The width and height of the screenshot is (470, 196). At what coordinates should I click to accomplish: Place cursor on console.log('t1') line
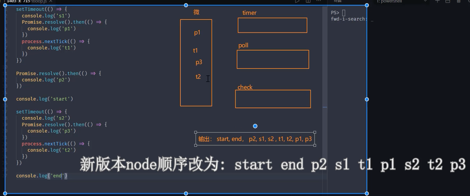pos(52,48)
